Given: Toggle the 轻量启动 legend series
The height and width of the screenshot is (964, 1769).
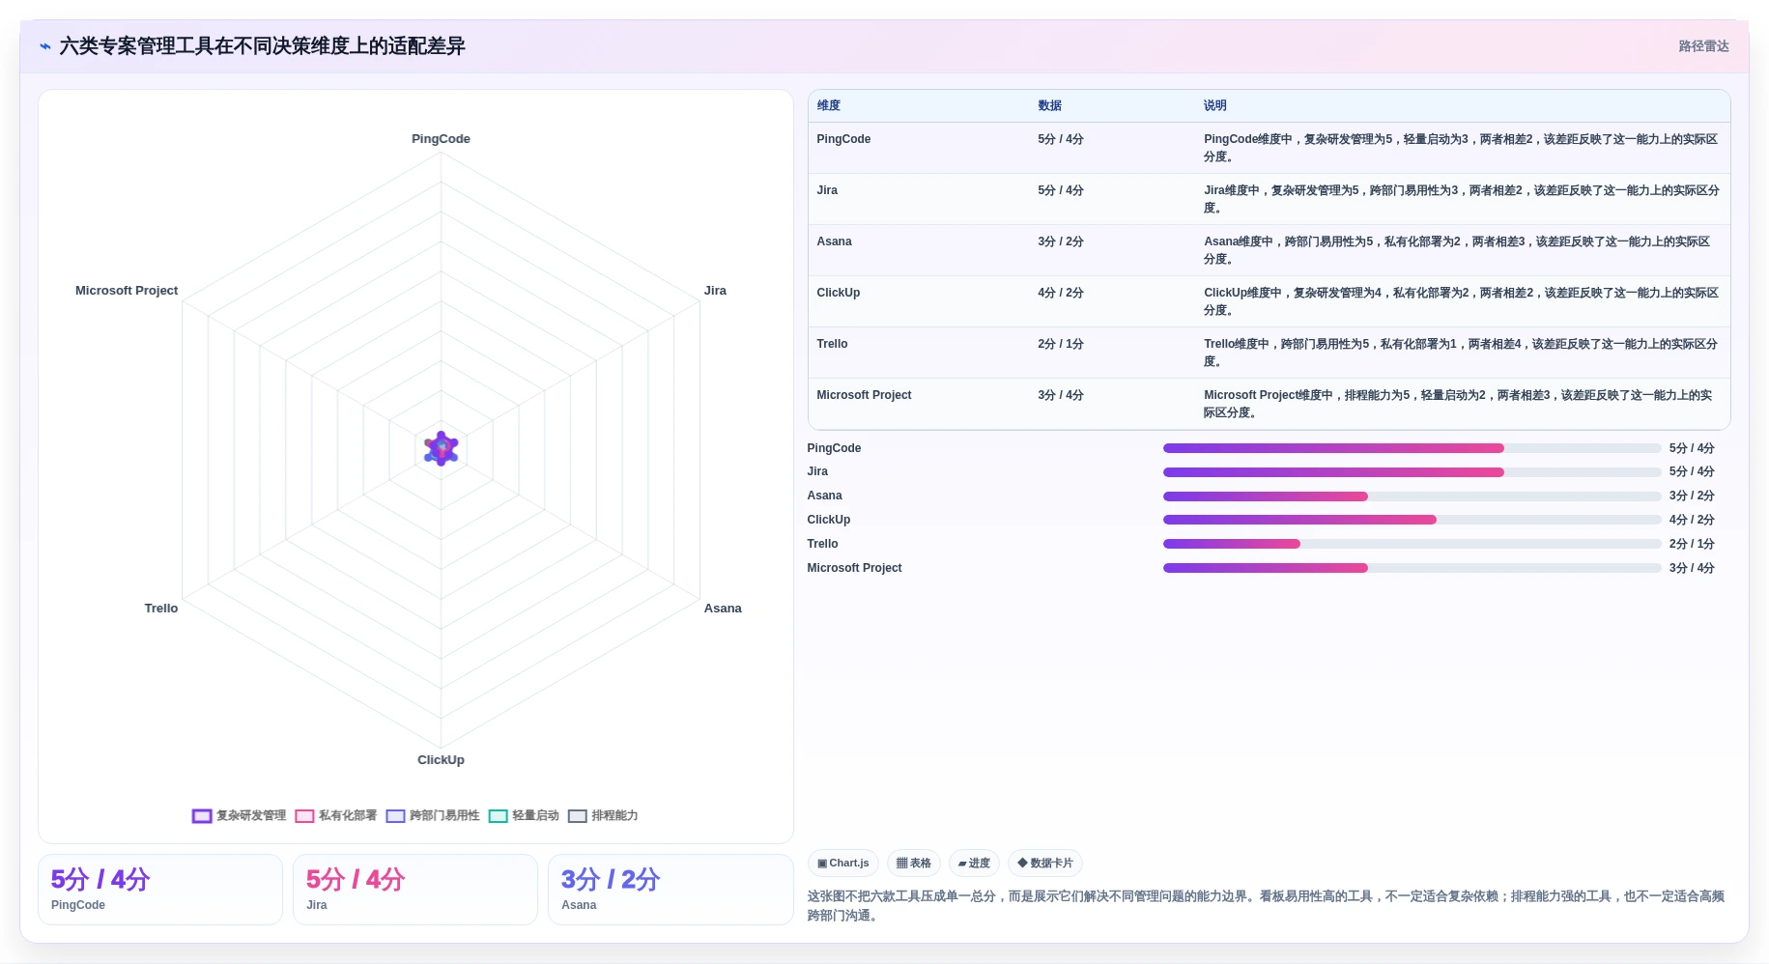Looking at the screenshot, I should pyautogui.click(x=524, y=815).
